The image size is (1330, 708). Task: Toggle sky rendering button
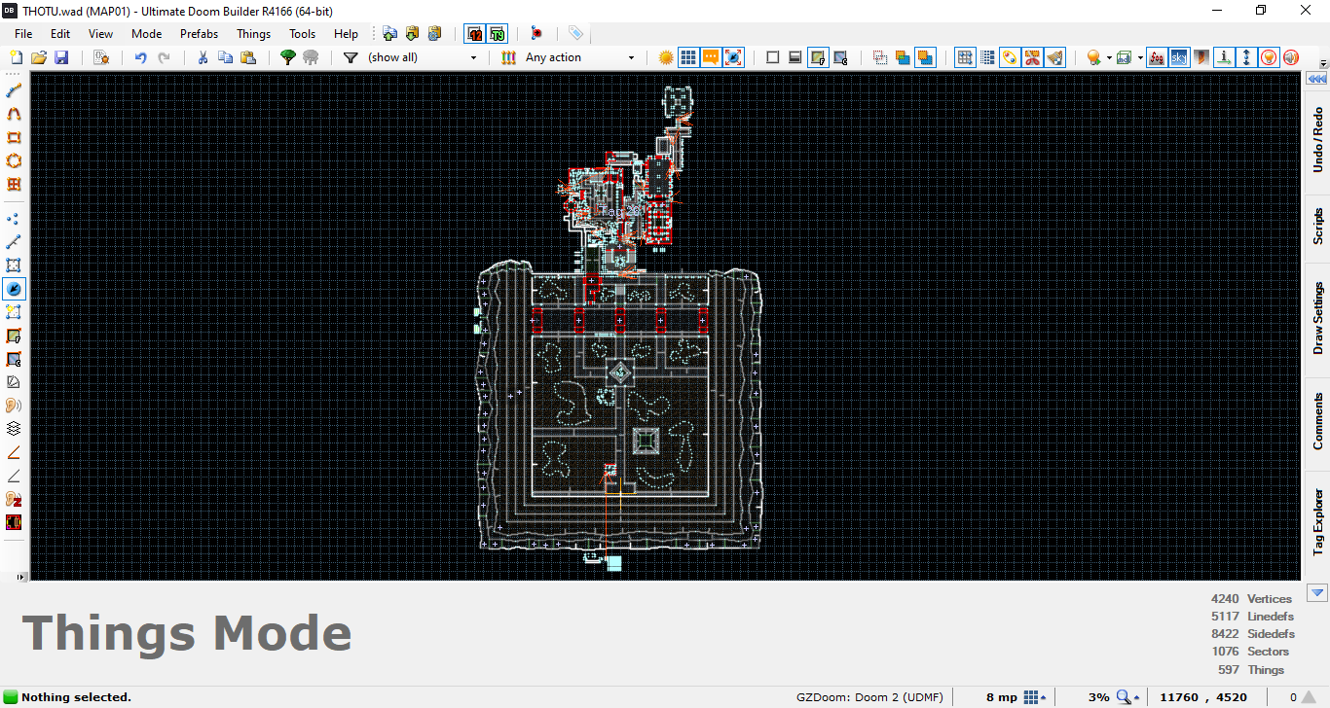[1179, 57]
